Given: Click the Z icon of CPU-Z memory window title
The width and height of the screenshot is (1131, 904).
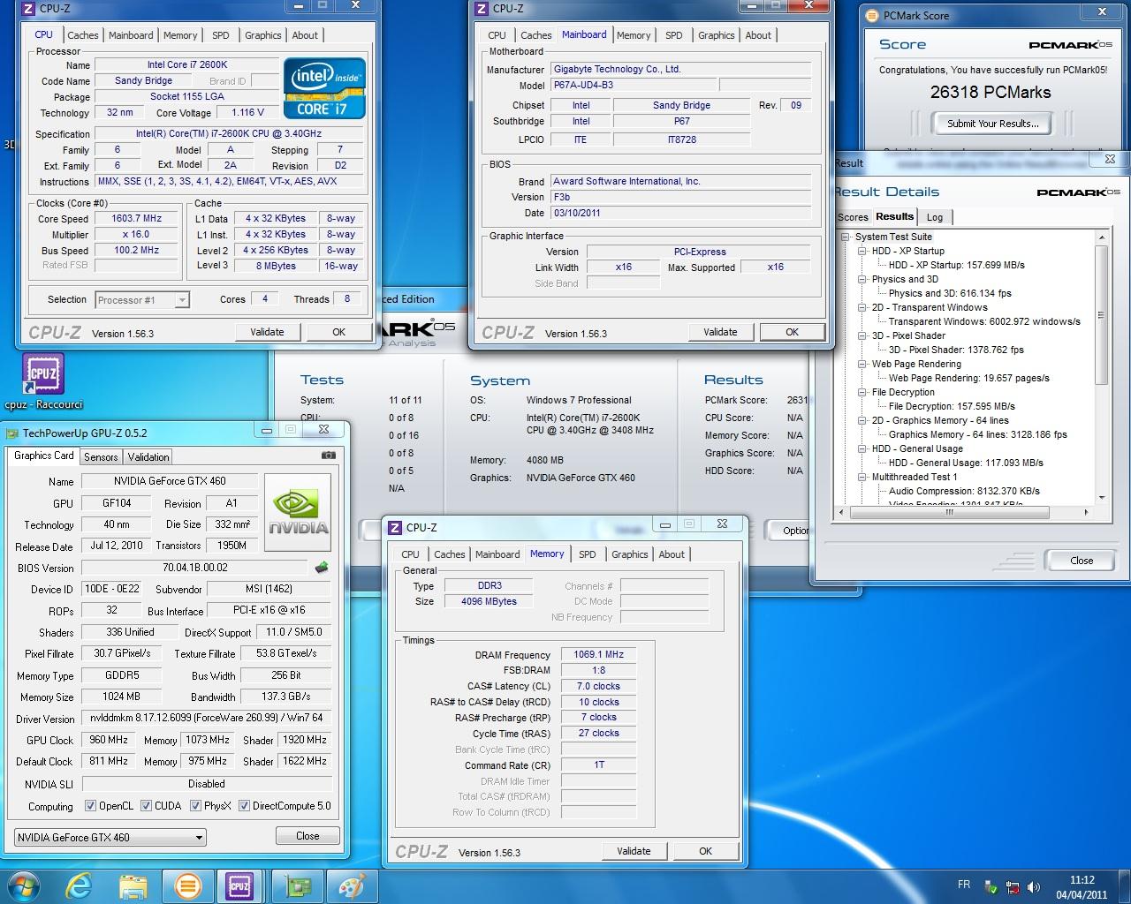Looking at the screenshot, I should click(x=396, y=528).
